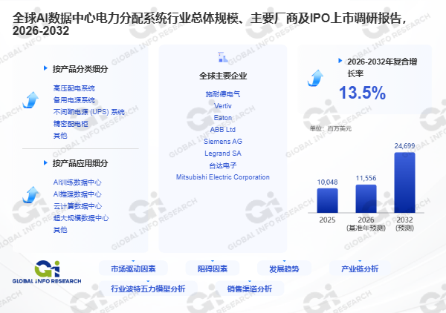
Task: Click 其他 under 按产品应用细分
Action: pyautogui.click(x=60, y=230)
